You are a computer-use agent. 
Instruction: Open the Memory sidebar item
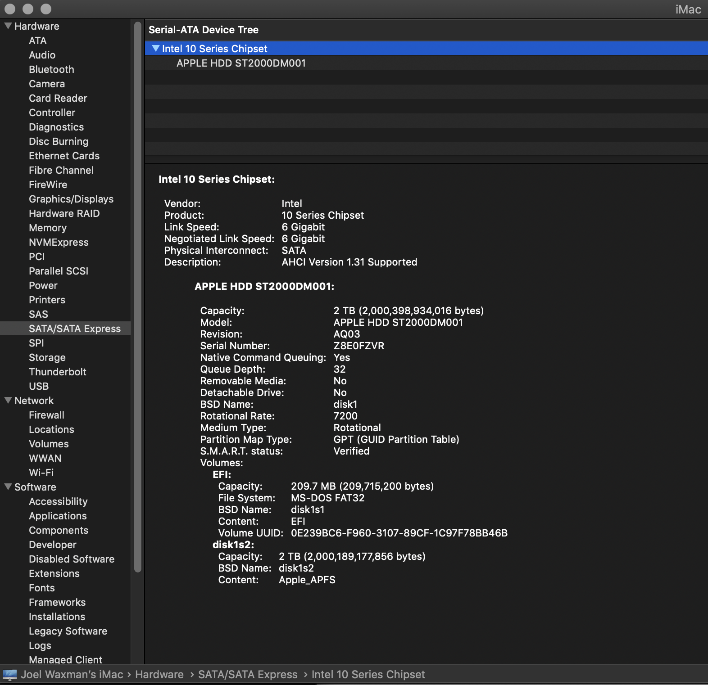click(x=48, y=228)
